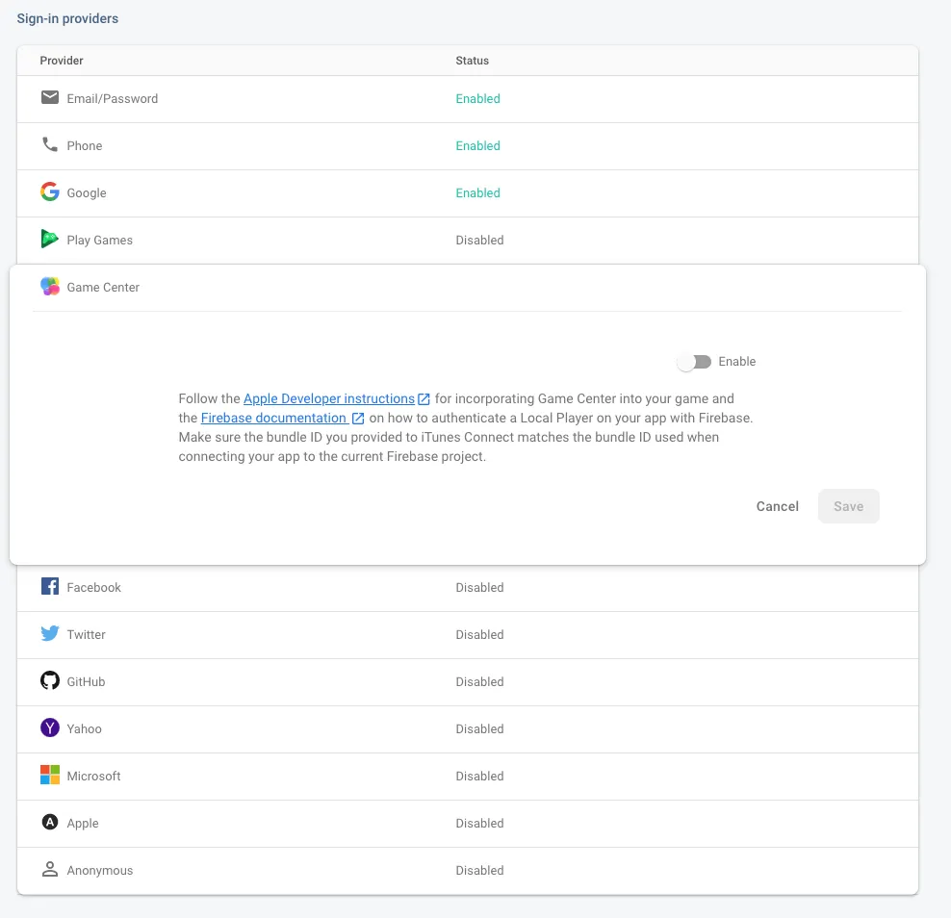
Task: Click the Google logo icon
Action: coord(50,192)
